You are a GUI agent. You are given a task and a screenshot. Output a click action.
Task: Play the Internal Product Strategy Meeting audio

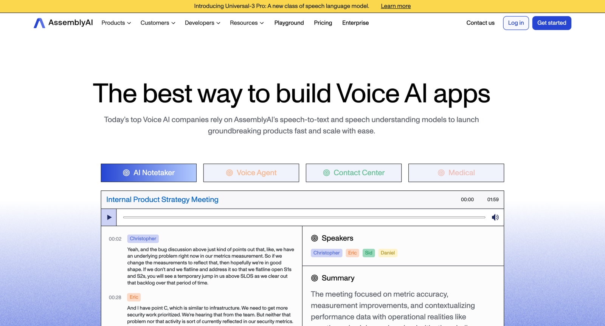(x=109, y=218)
